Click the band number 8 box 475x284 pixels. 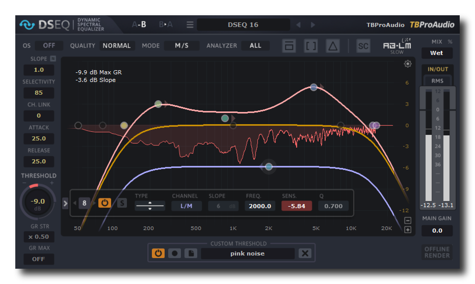point(84,203)
